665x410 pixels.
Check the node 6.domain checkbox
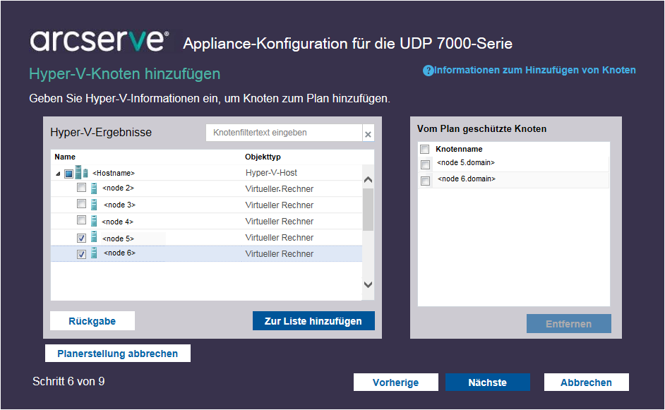click(426, 181)
